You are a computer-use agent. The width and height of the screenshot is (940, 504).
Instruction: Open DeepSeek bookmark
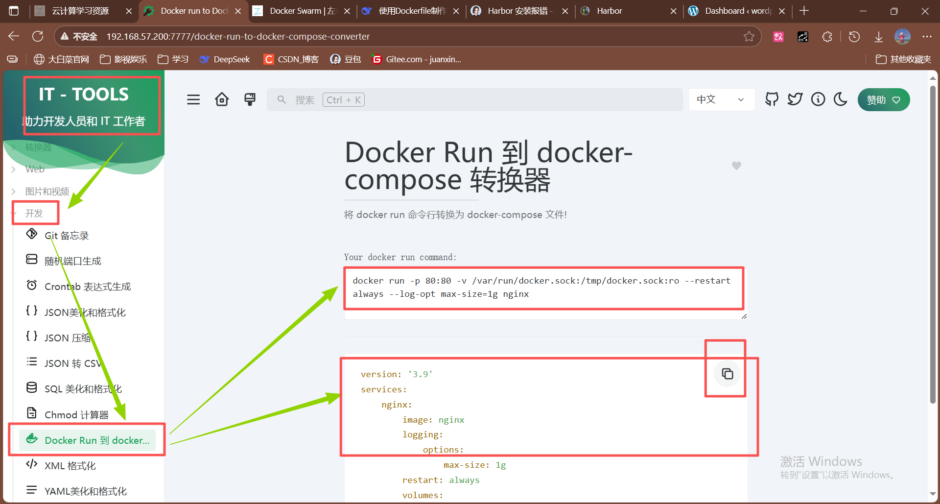point(225,59)
